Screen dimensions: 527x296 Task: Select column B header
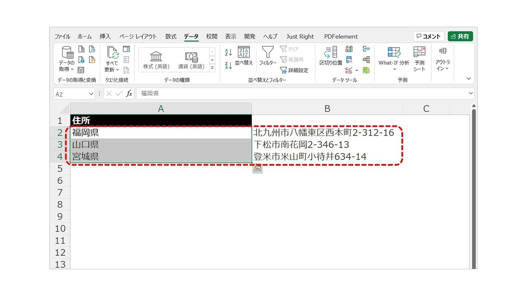click(x=327, y=109)
